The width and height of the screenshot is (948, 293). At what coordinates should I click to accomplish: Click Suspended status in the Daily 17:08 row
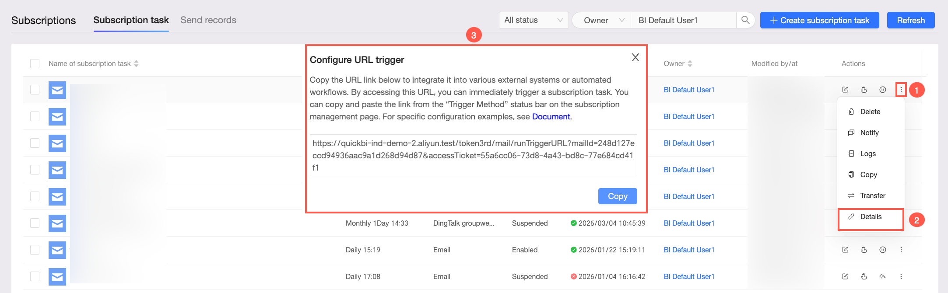[530, 276]
